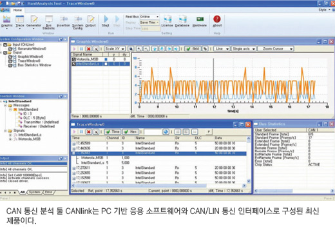Toggle the Motorola_MSB signal checkbox

coord(74,59)
